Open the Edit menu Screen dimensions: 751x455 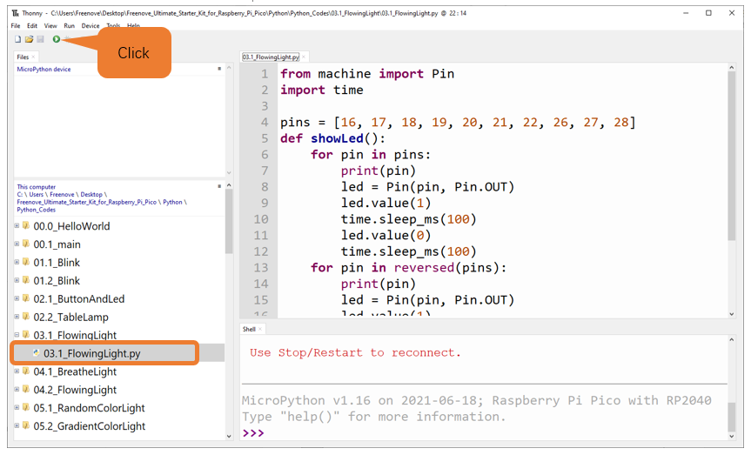(x=32, y=26)
